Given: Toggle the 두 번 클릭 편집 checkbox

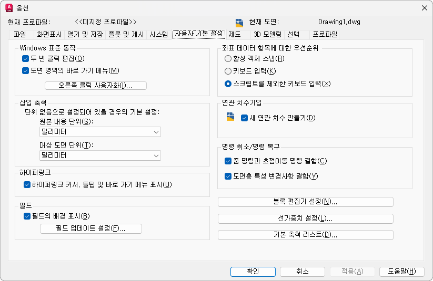Looking at the screenshot, I should (25, 58).
